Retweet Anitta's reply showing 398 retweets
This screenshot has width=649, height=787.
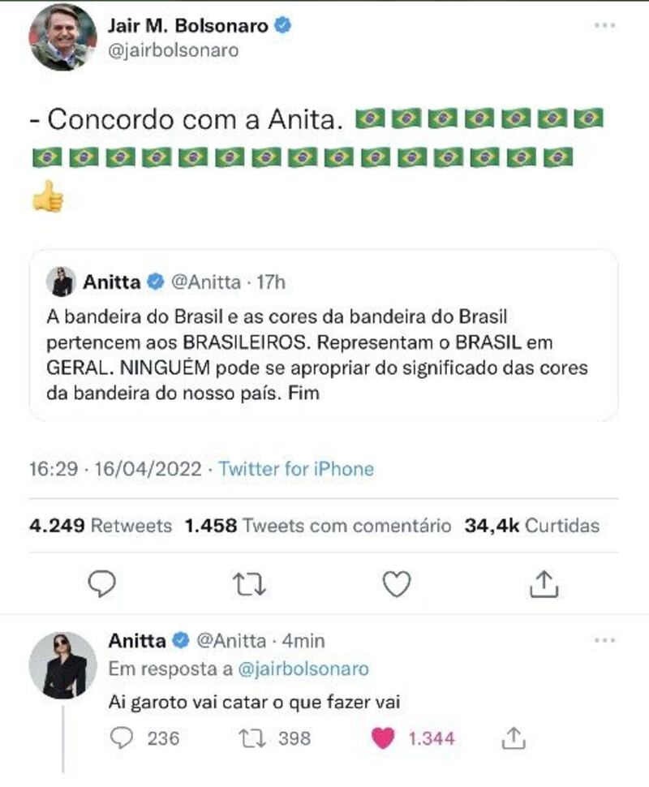click(x=253, y=738)
